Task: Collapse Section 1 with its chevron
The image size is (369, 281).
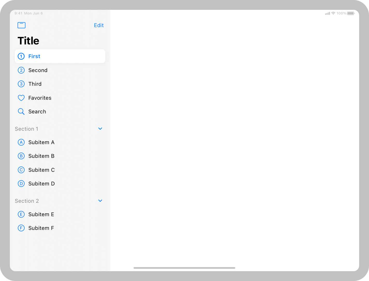Action: click(x=100, y=128)
